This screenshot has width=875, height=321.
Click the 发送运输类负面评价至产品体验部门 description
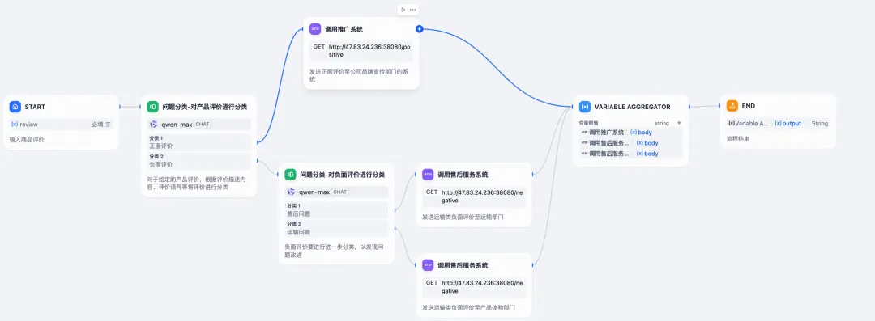point(468,307)
